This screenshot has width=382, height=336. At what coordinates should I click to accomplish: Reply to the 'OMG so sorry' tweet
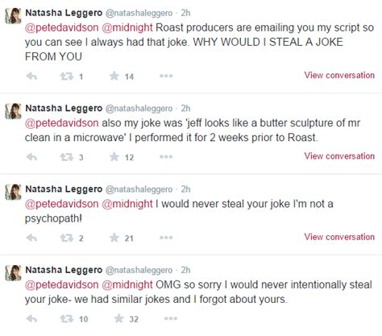(x=31, y=319)
